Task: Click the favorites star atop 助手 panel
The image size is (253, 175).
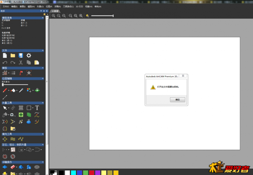Action: click(x=45, y=14)
